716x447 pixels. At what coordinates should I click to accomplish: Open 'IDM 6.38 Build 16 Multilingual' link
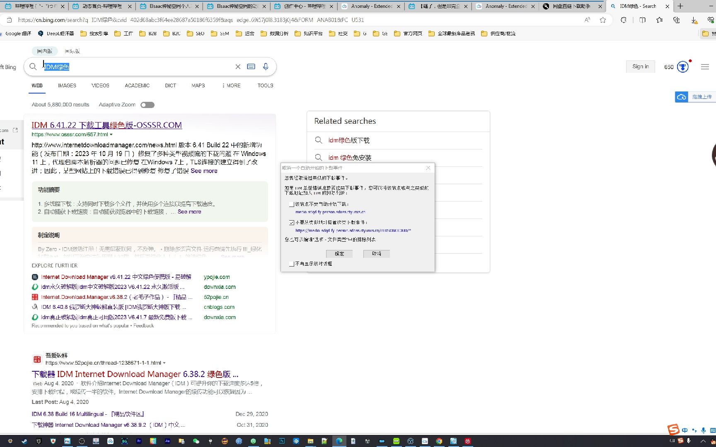point(88,414)
